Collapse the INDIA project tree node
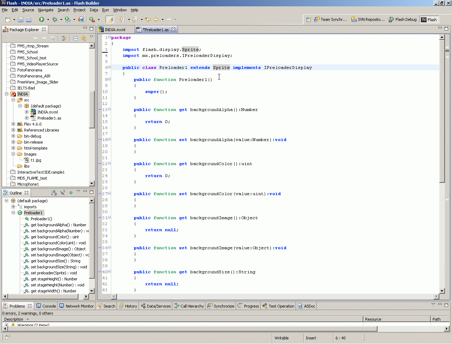This screenshot has width=452, height=344. pyautogui.click(x=7, y=94)
